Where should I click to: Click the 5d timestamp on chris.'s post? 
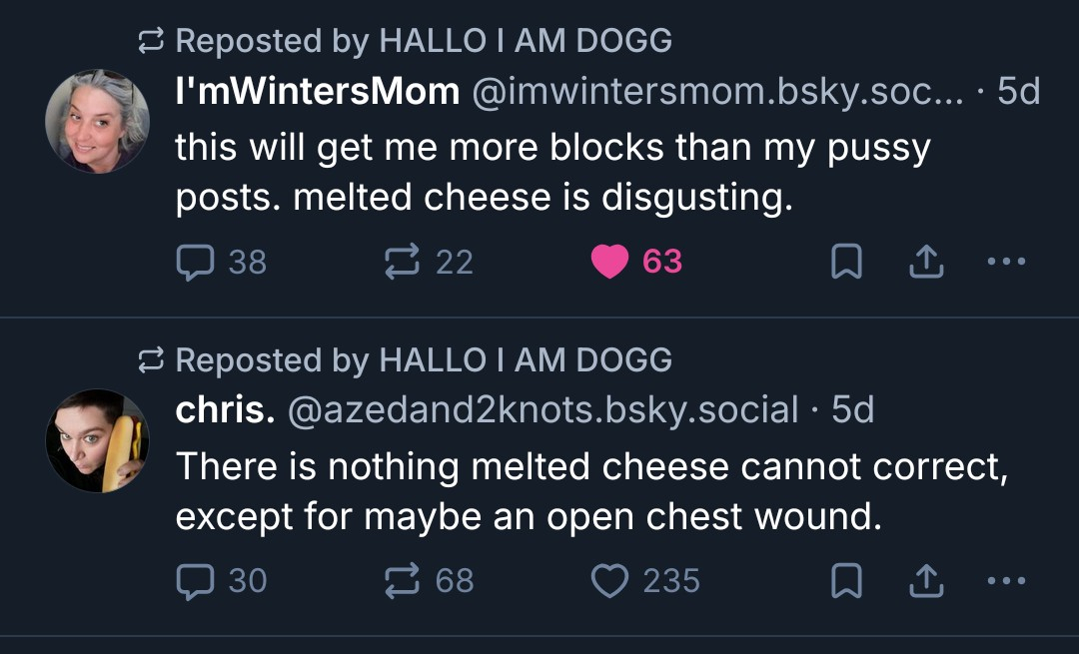click(852, 409)
